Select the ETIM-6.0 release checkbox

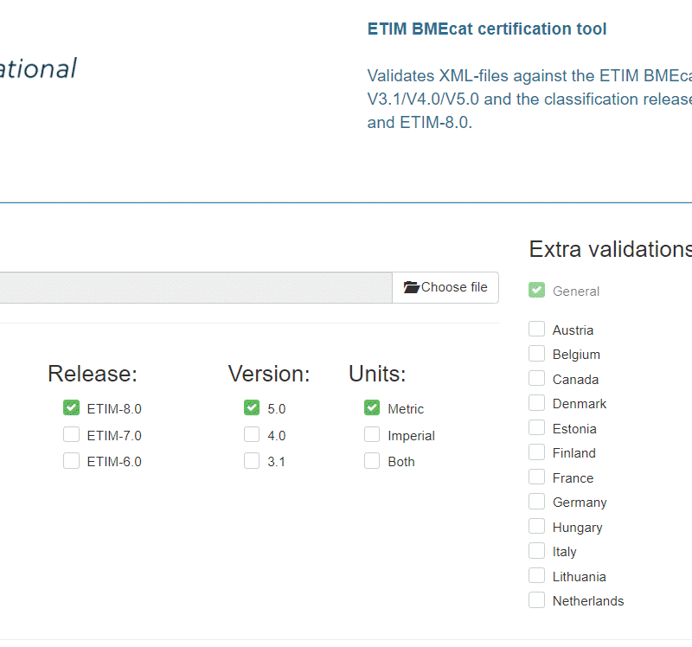tap(71, 461)
